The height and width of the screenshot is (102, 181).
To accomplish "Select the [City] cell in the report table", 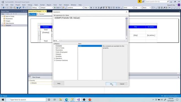I will [135, 35].
